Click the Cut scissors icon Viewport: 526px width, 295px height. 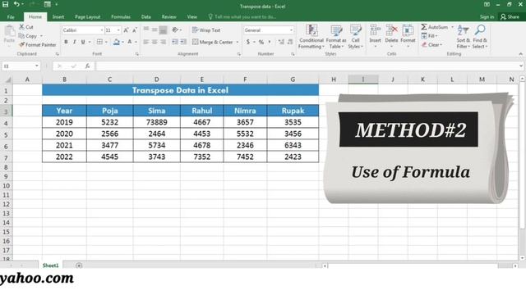pyautogui.click(x=22, y=27)
